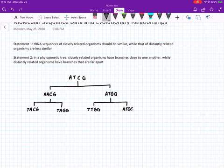Open the shapes overlay tool icon
224x168 pixels.
tap(198, 17)
